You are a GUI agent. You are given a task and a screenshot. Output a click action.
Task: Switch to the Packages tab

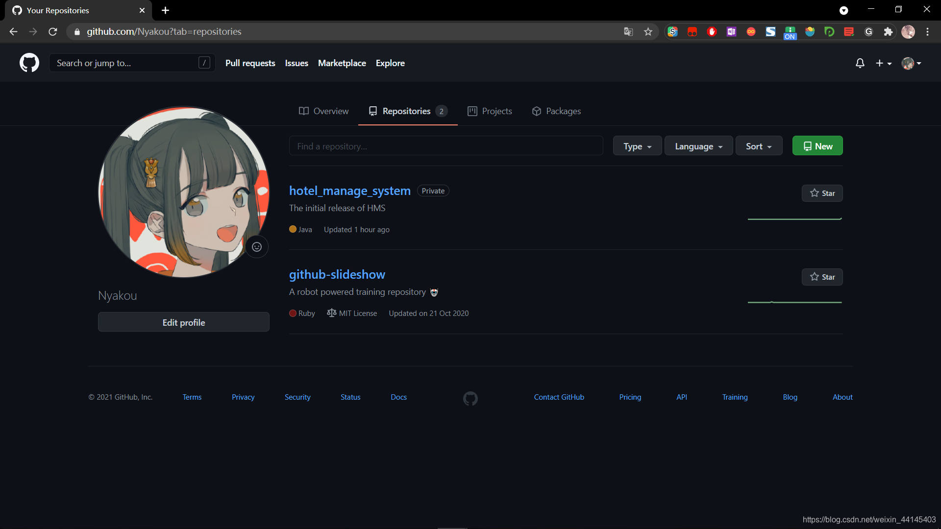(556, 111)
